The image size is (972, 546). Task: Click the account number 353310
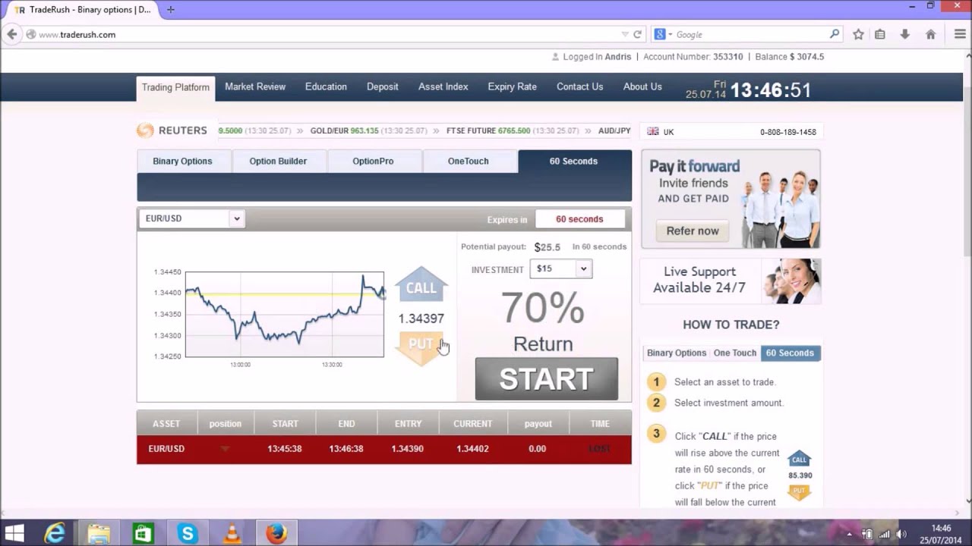tap(727, 57)
